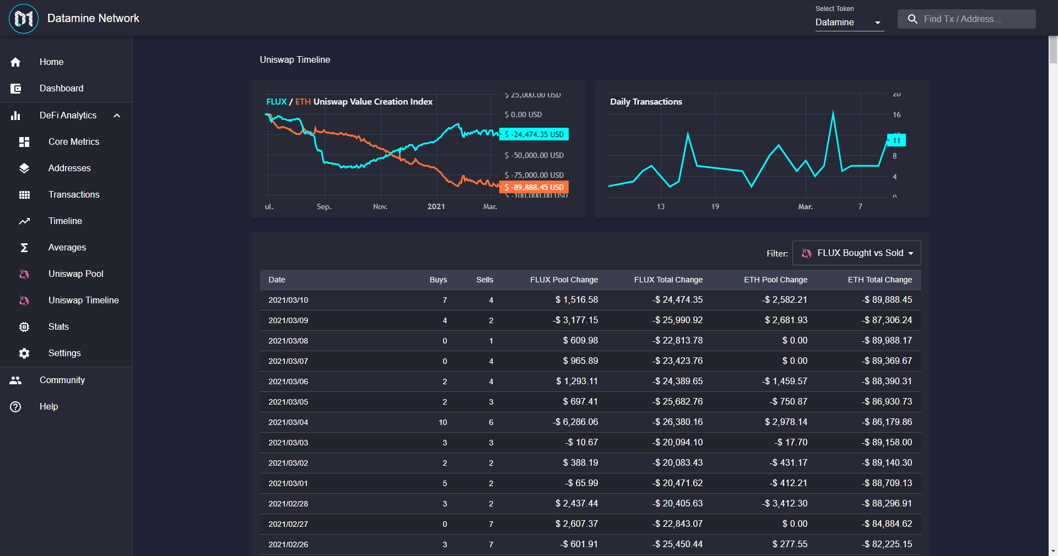The width and height of the screenshot is (1058, 556).
Task: Click the 2021/02/26 date cell
Action: pos(288,545)
